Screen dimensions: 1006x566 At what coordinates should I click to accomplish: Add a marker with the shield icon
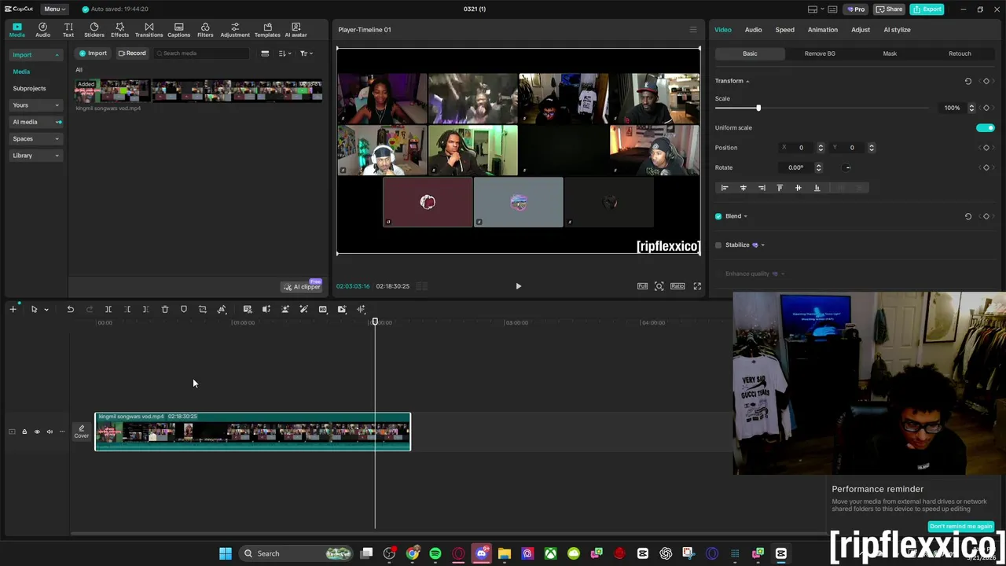(184, 310)
